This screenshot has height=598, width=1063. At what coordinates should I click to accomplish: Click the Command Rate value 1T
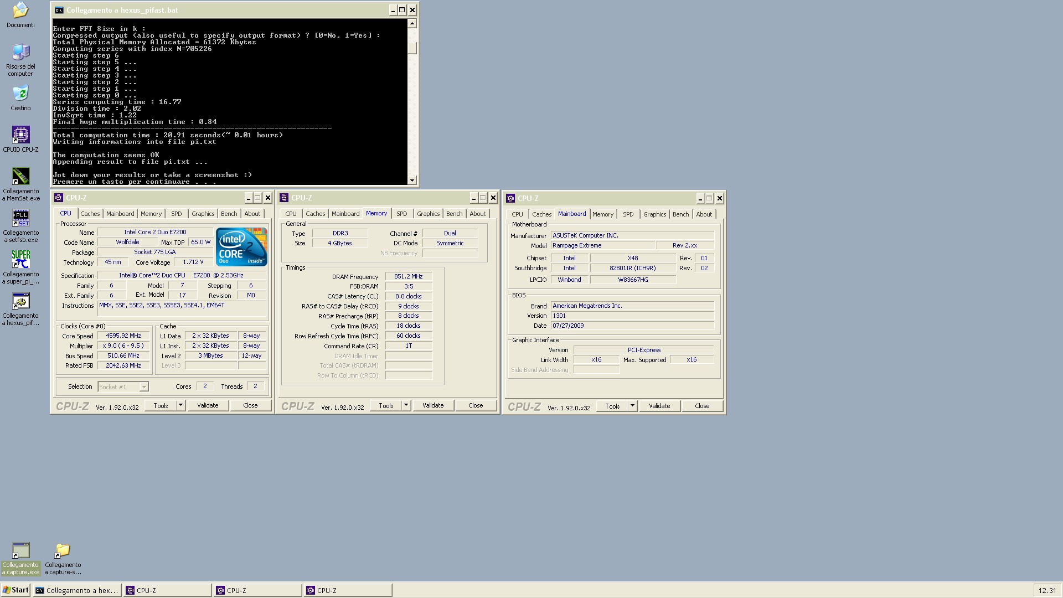(x=409, y=346)
